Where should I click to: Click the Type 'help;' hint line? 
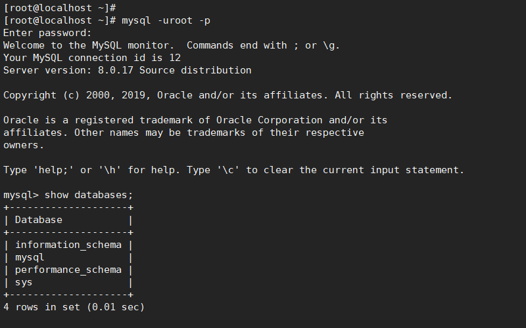234,170
